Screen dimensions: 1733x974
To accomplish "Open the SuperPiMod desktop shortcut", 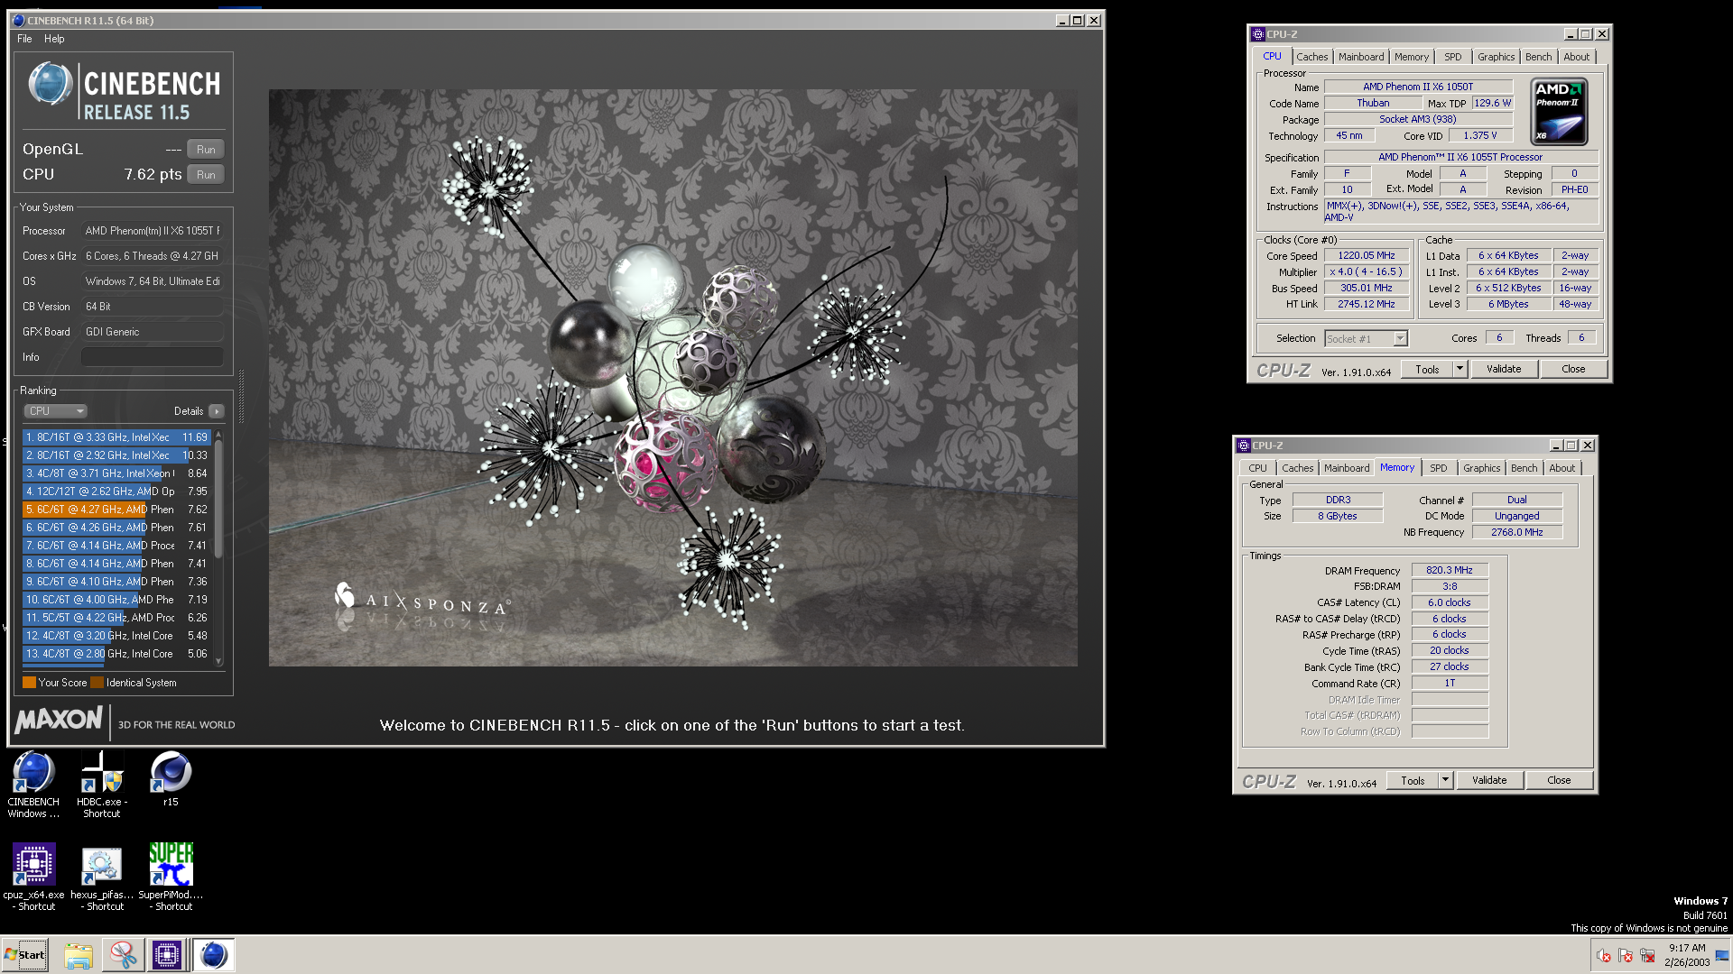I will 171,877.
